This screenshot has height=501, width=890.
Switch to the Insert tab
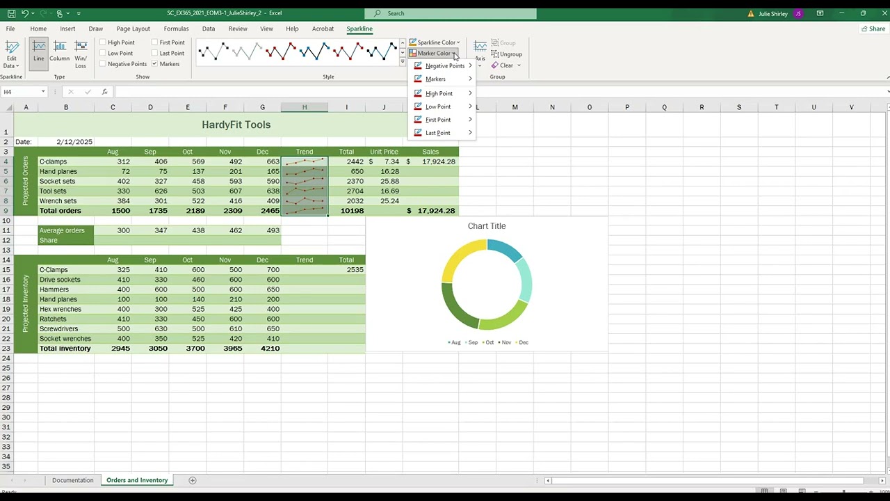point(67,29)
